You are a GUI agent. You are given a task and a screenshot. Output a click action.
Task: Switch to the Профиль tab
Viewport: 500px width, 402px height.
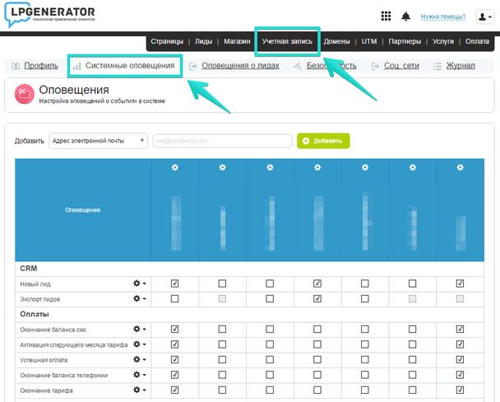coord(35,66)
